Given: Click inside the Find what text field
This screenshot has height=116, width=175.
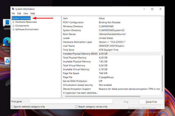Looking at the screenshot, I should [x=71, y=102].
